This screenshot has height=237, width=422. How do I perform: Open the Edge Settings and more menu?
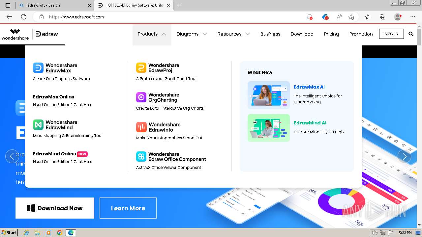coord(413,17)
